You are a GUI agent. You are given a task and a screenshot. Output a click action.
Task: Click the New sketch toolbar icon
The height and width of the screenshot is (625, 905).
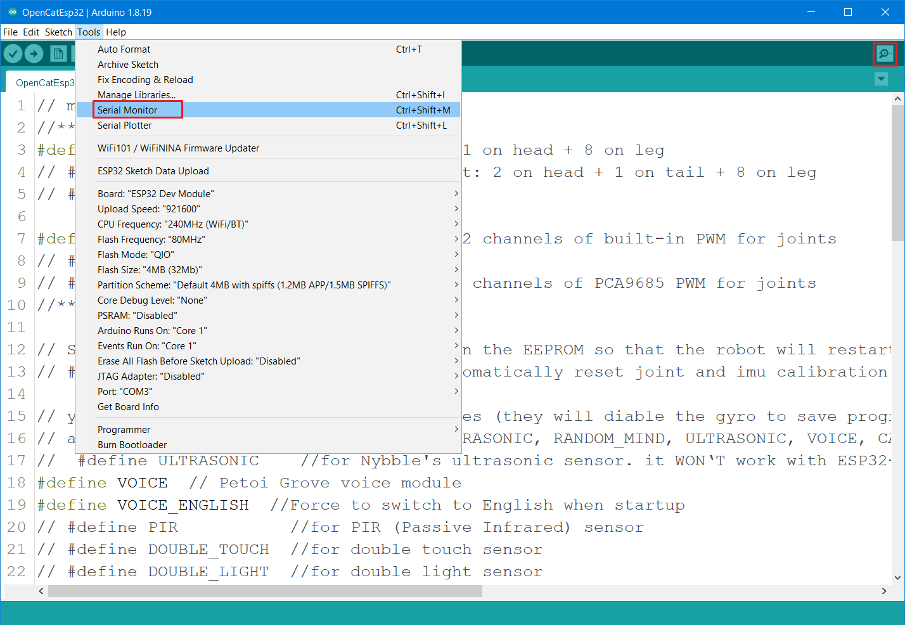(58, 54)
